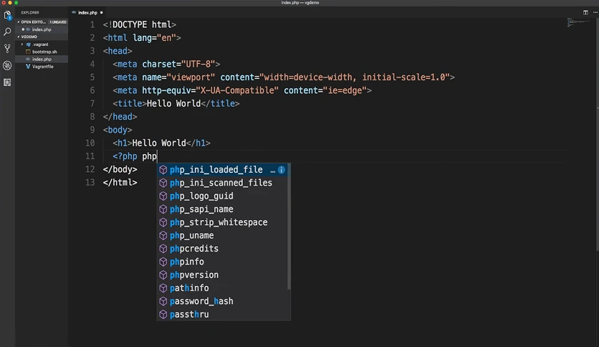Open the editor's more actions menu
The image size is (599, 347).
[595, 12]
